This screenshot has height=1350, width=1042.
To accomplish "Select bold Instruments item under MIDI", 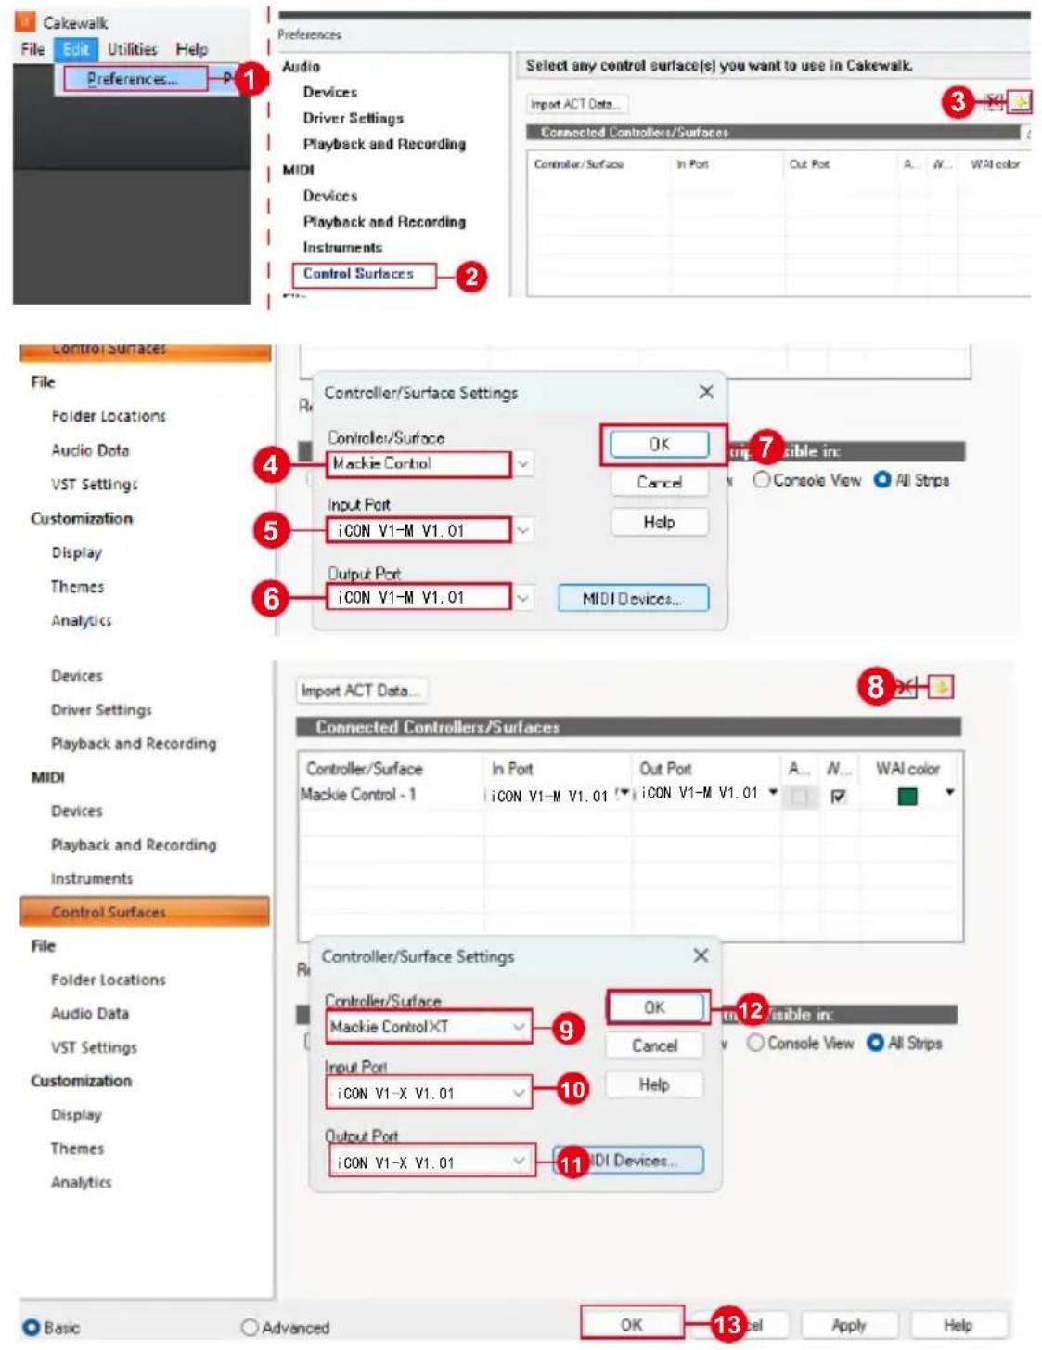I will click(x=342, y=247).
